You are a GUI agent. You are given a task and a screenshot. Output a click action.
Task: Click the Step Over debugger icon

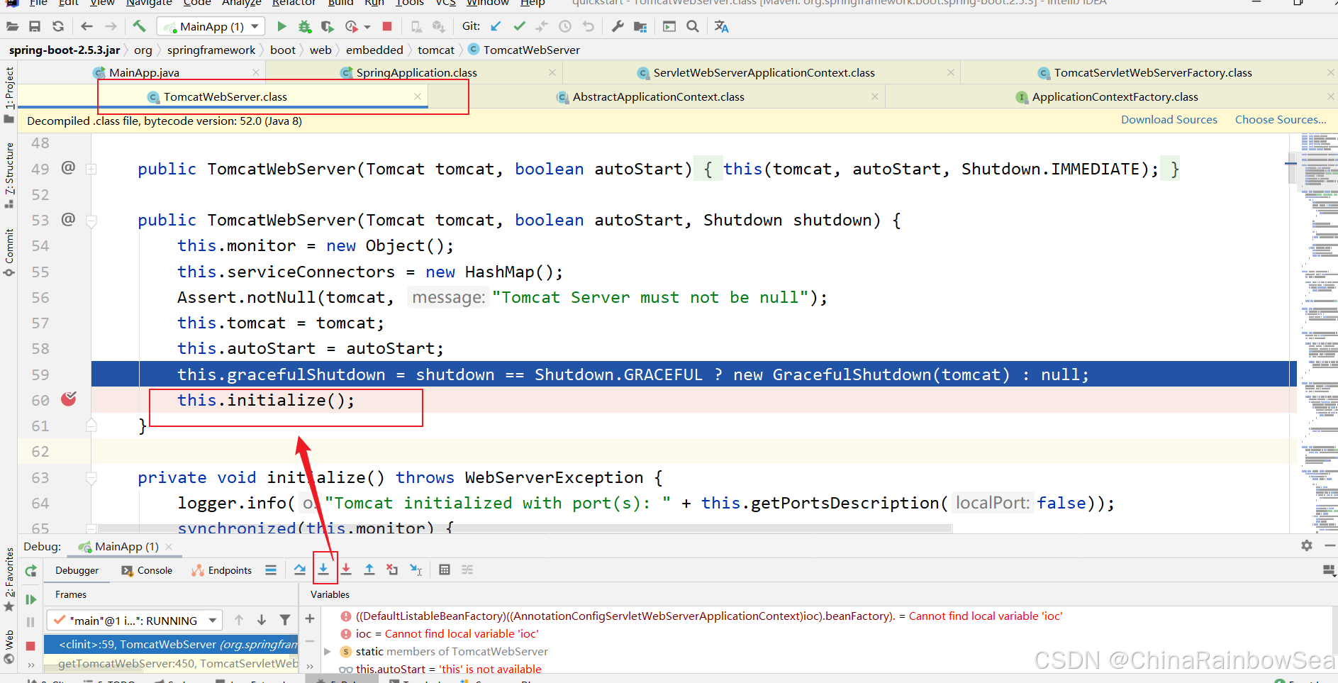(x=300, y=570)
